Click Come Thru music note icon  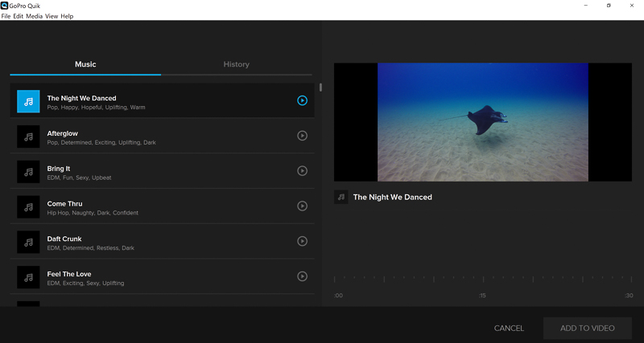coord(28,207)
